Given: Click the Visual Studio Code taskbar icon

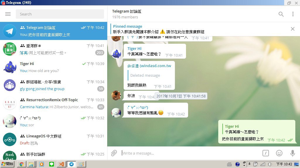Looking at the screenshot, I should coord(61,164).
